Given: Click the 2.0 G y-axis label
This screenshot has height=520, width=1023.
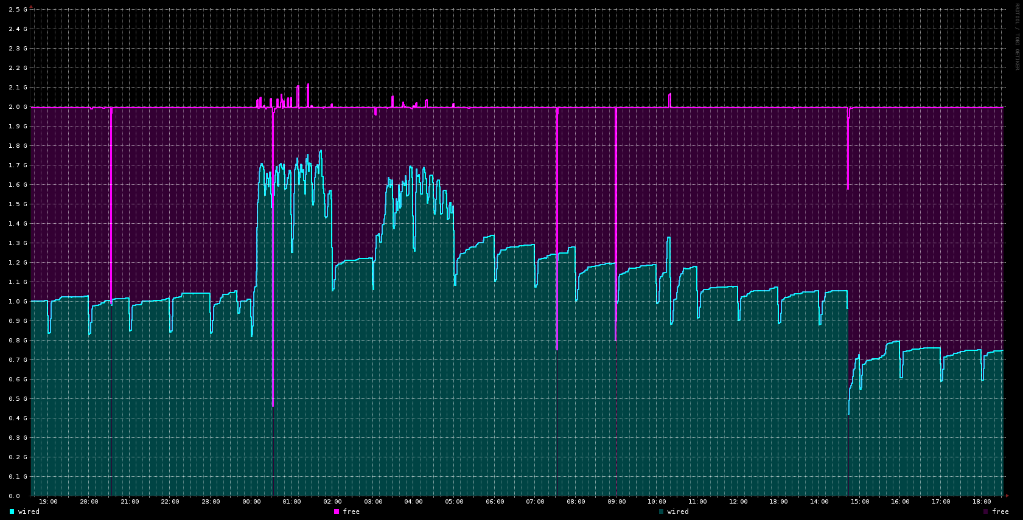Looking at the screenshot, I should (18, 107).
